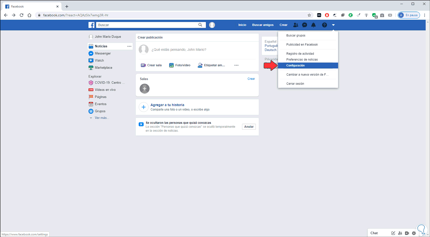Click Foto/video button
The image size is (430, 237).
(180, 65)
